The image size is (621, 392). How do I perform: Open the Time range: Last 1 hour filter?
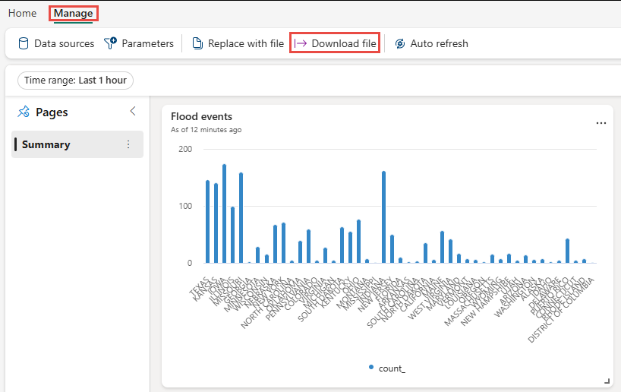pyautogui.click(x=75, y=81)
